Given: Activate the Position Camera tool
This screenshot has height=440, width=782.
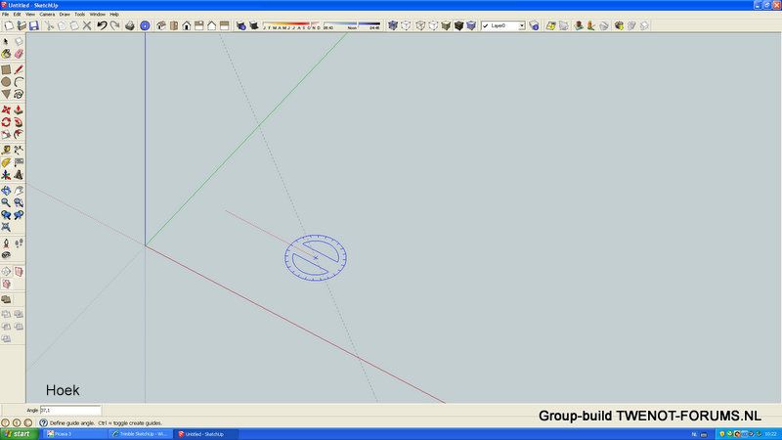Looking at the screenshot, I should pos(6,243).
